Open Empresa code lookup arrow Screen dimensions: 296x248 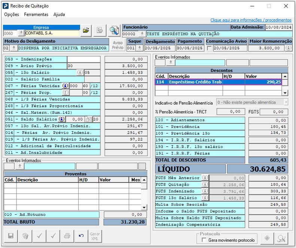(x=21, y=33)
